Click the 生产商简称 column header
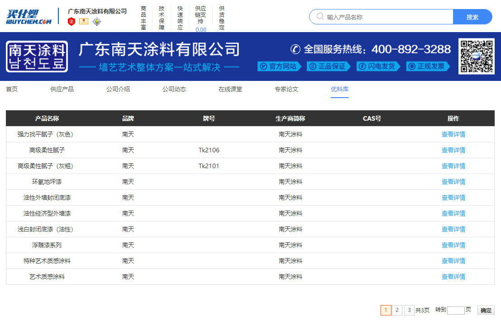501x320 pixels. point(291,119)
